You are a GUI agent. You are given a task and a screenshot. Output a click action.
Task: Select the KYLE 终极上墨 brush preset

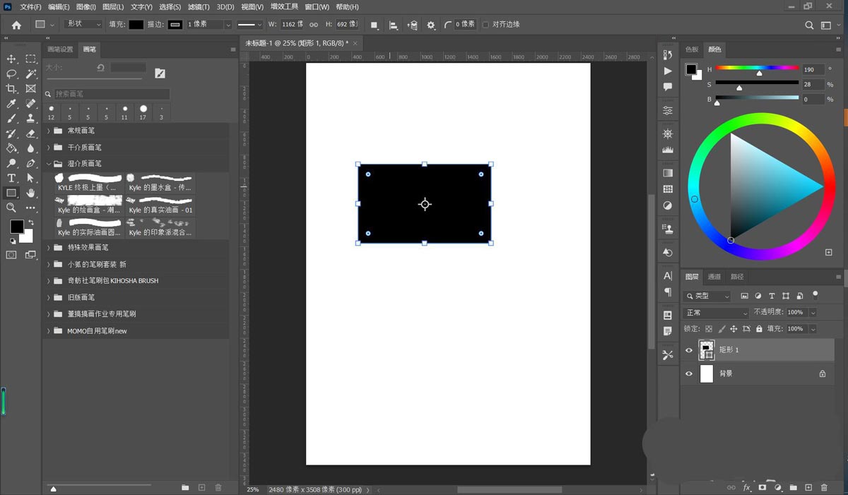[89, 182]
